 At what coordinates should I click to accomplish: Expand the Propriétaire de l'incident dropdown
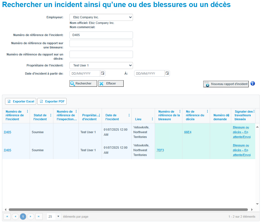pyautogui.click(x=101, y=66)
